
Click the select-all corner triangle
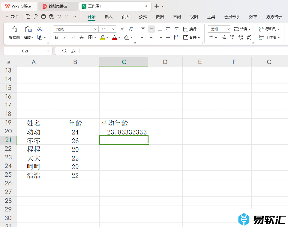point(8,62)
